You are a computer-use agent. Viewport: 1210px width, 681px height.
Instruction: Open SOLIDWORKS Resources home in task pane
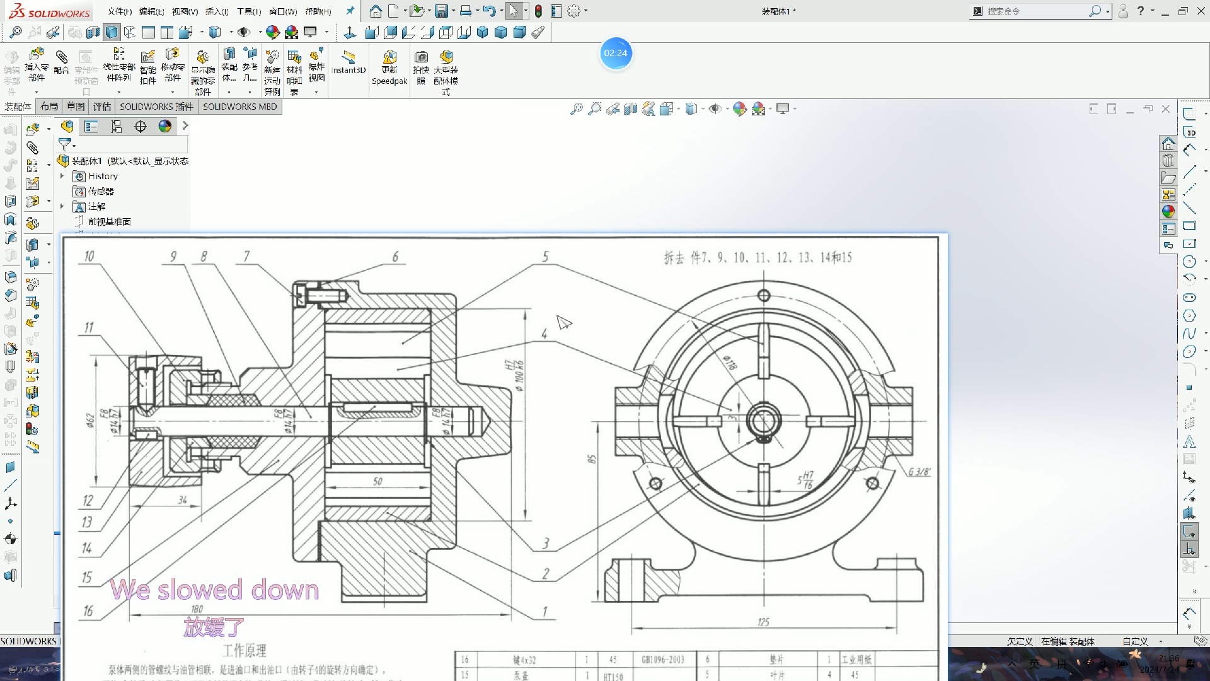[1168, 143]
